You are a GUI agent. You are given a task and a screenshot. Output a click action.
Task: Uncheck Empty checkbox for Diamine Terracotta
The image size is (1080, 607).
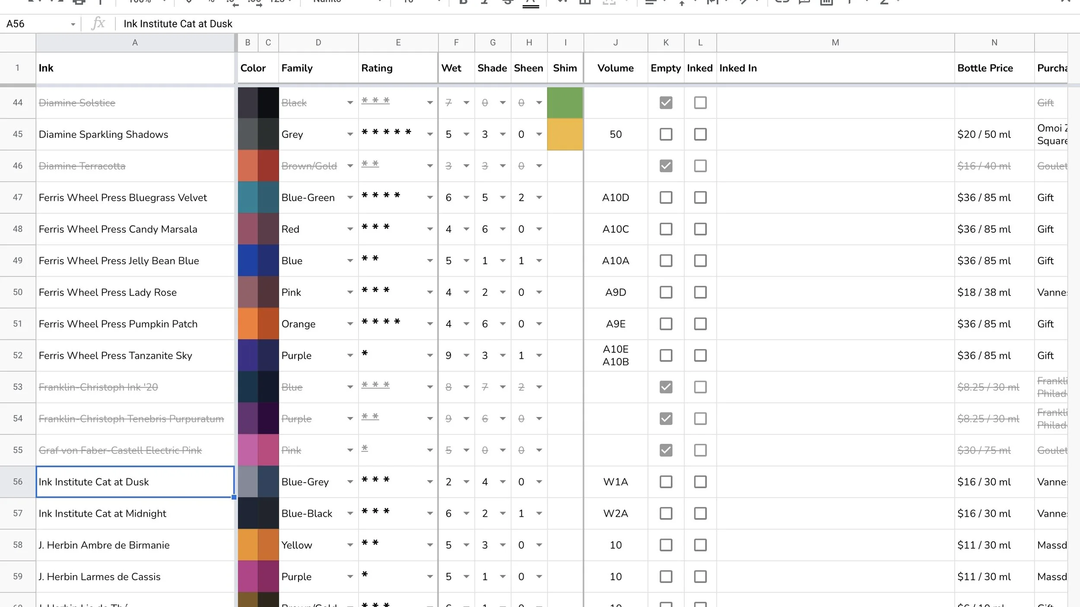(666, 166)
